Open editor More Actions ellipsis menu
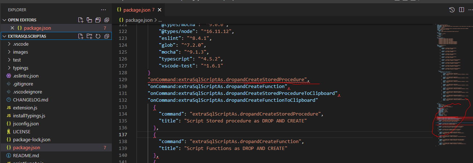 [x=470, y=10]
